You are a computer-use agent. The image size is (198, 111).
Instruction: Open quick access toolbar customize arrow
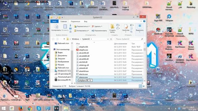pos(62,17)
